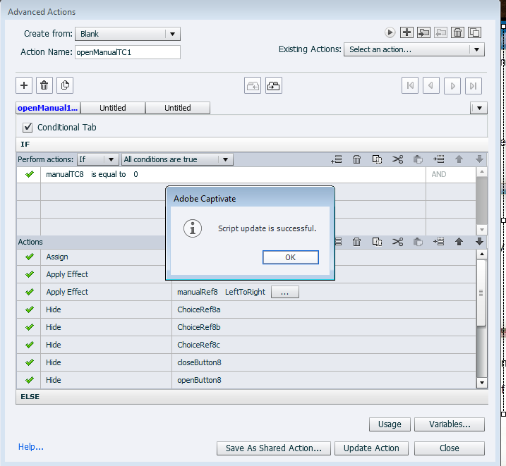This screenshot has width=506, height=466.
Task: Add a new decision tab with plus icon
Action: coord(25,85)
